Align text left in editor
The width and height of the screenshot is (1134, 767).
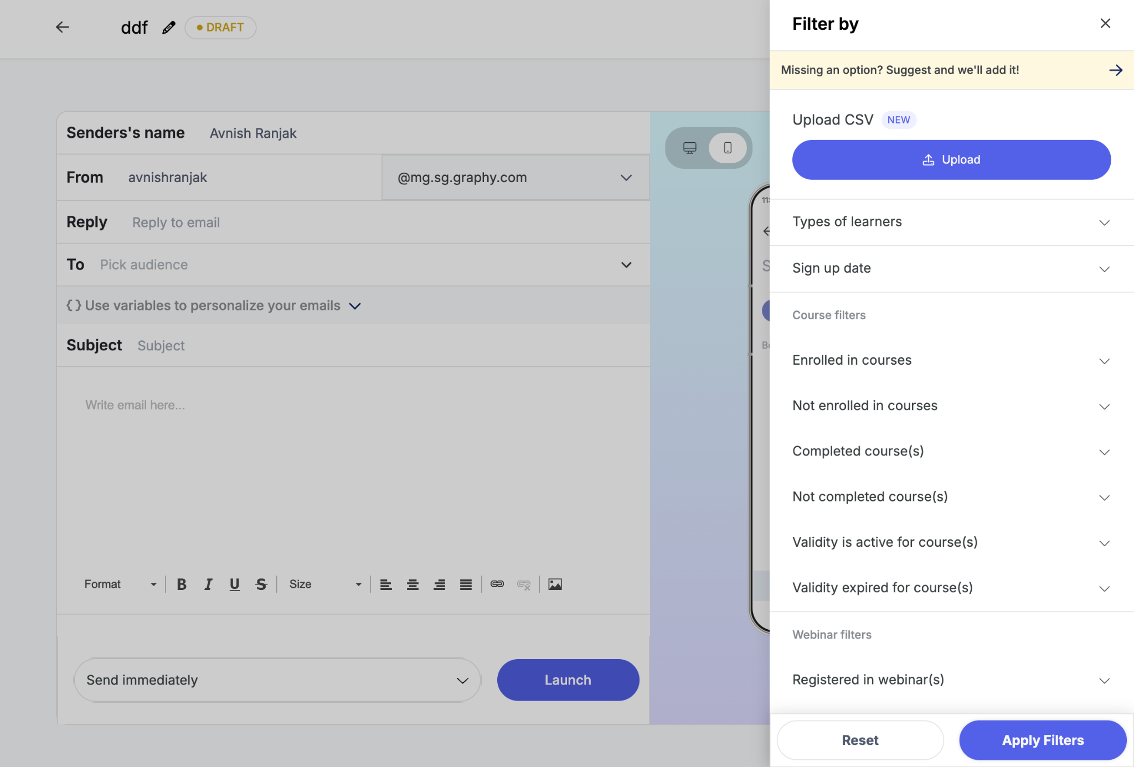[386, 584]
